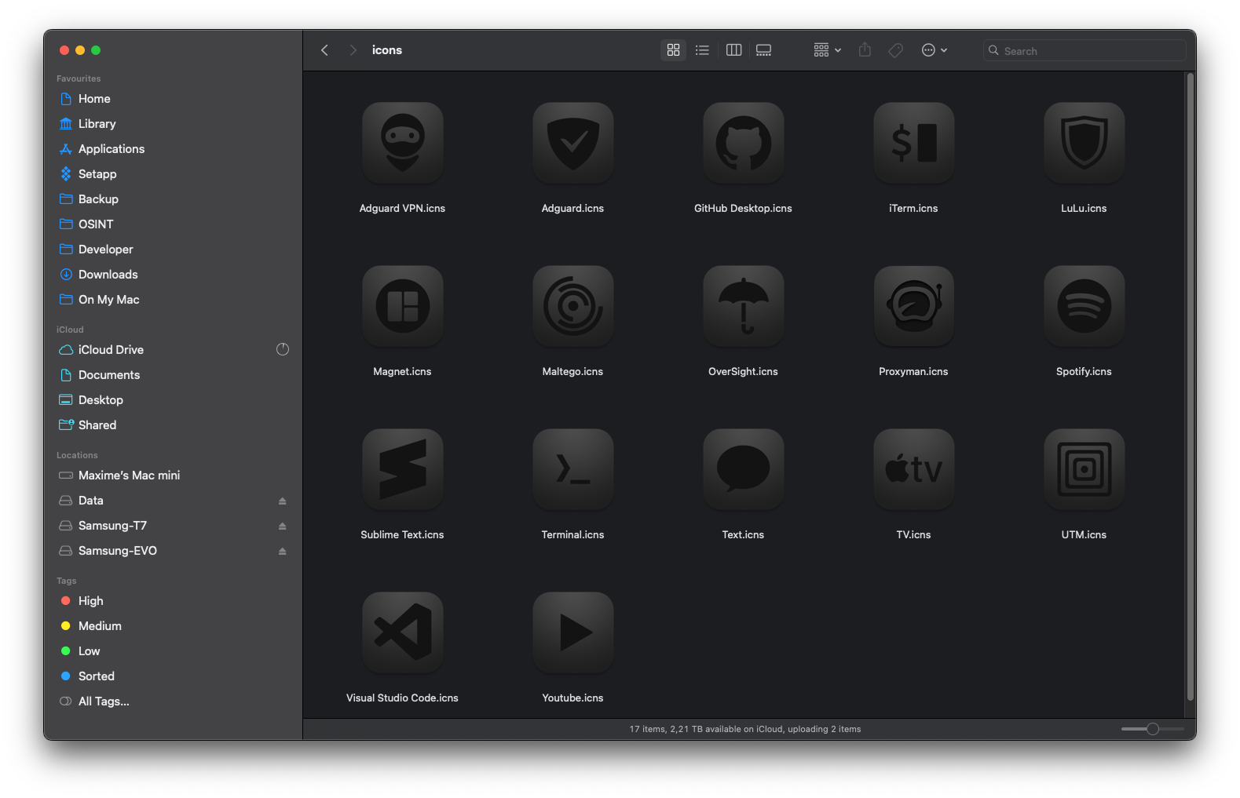Image resolution: width=1240 pixels, height=798 pixels.
Task: Select the Youtube.icns play icon
Action: click(572, 633)
